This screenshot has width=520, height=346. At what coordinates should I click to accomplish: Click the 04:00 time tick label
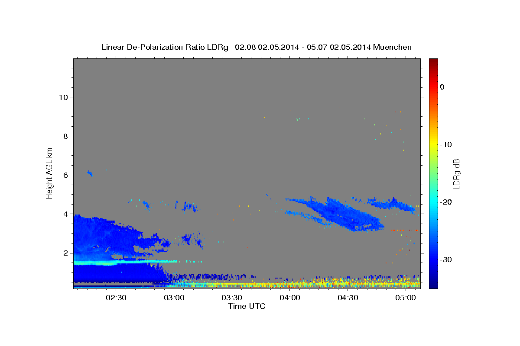click(290, 298)
